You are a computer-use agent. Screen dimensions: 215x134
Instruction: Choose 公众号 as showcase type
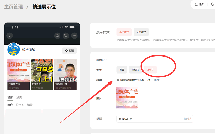pos(150,70)
